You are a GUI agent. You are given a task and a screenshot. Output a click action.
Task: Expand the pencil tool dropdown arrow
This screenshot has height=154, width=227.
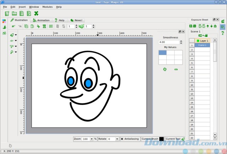[16, 35]
